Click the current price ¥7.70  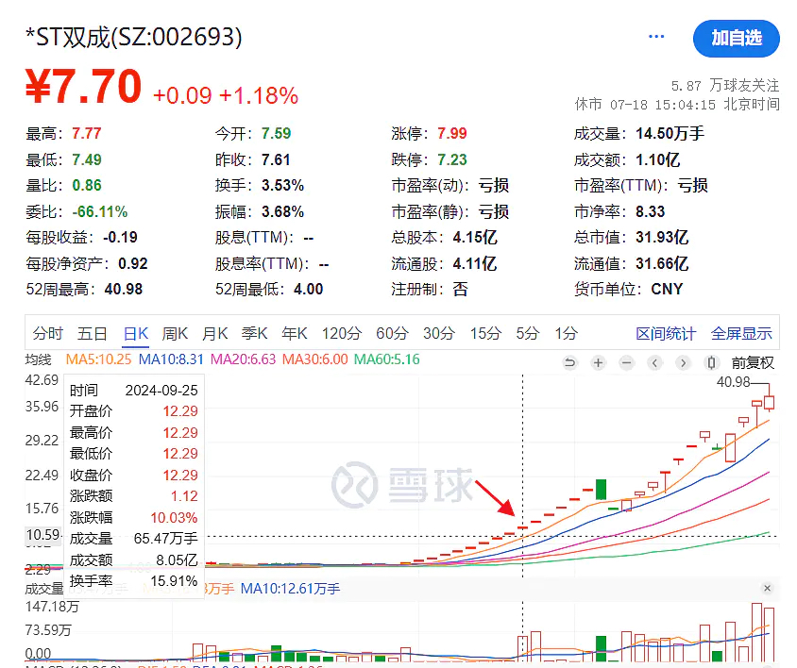tap(83, 87)
